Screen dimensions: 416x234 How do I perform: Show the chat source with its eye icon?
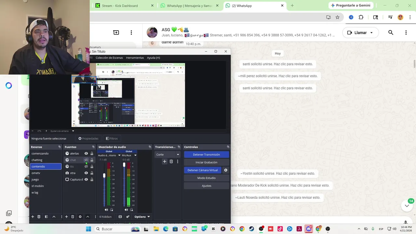tap(86, 160)
